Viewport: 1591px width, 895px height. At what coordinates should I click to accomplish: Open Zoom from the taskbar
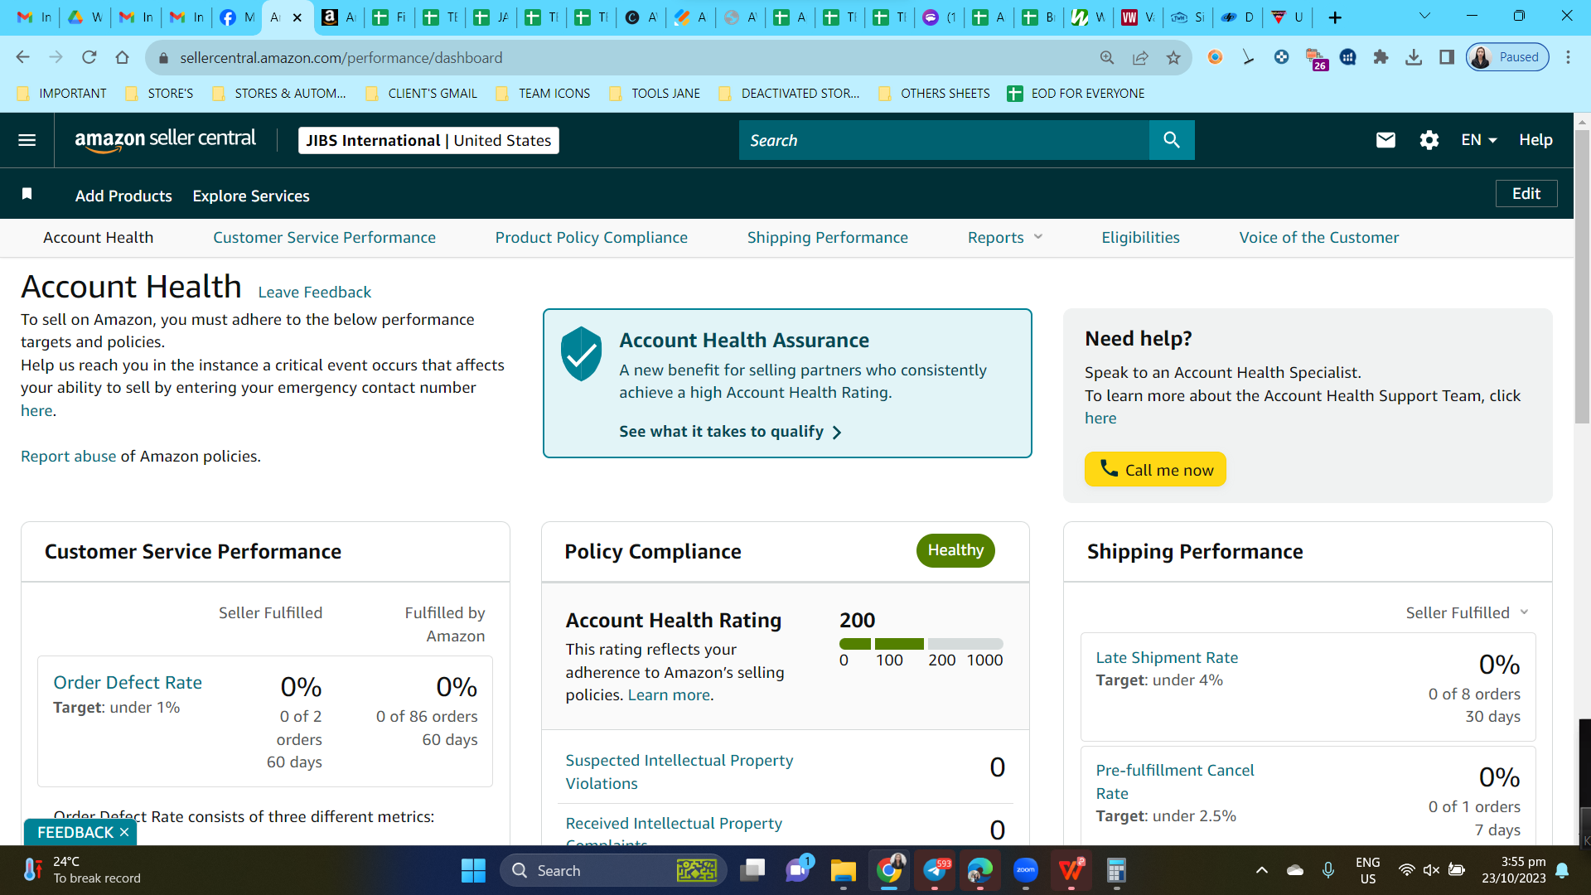pos(1026,870)
